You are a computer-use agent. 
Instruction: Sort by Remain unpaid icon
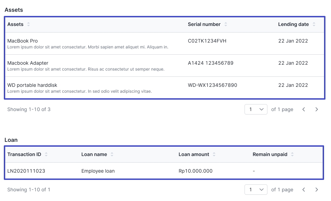tap(292, 154)
